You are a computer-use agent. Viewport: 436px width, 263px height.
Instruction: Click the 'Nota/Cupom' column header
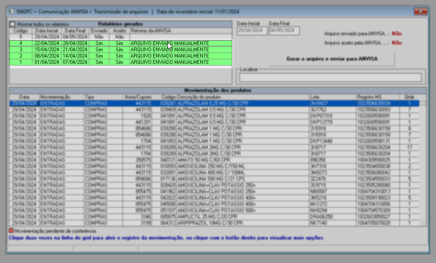point(137,97)
